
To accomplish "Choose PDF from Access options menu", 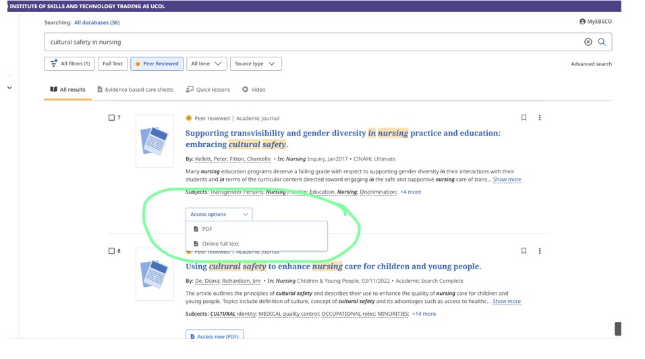I will (207, 229).
